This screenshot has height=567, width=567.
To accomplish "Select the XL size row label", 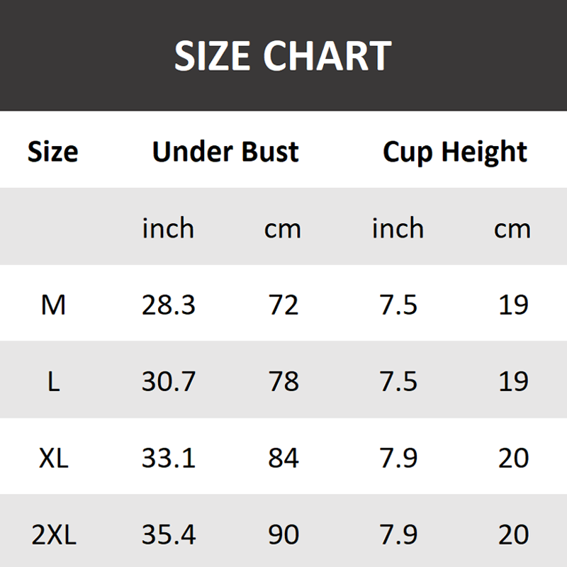I will (x=53, y=459).
